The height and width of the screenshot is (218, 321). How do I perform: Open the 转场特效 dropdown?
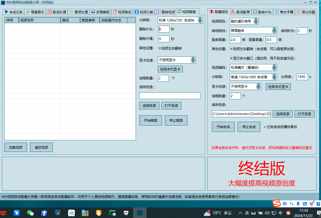275,31
